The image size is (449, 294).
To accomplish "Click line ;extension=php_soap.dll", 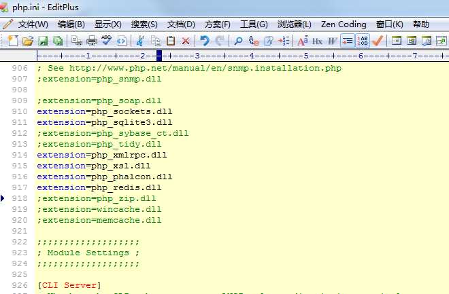I will 99,100.
